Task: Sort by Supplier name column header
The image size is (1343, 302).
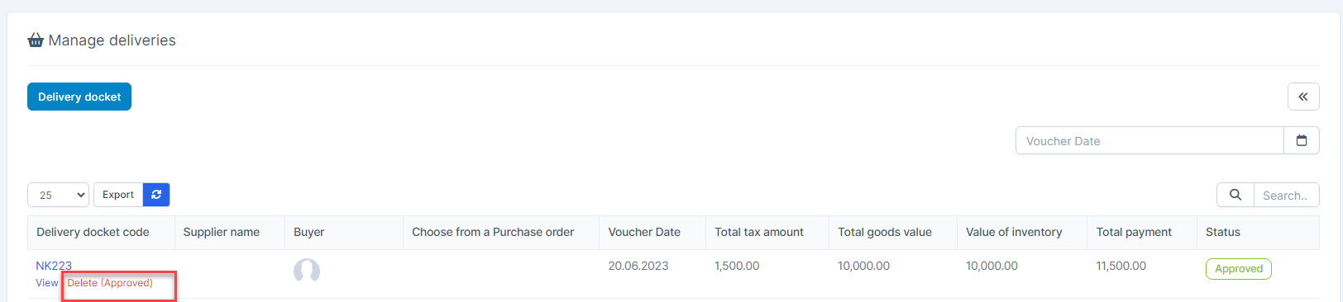Action: tap(222, 232)
